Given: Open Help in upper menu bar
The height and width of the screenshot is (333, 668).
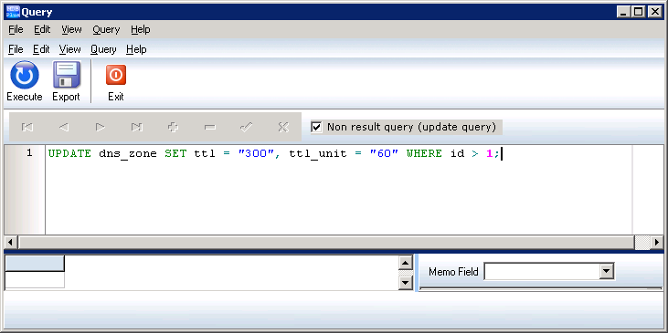Looking at the screenshot, I should (140, 29).
